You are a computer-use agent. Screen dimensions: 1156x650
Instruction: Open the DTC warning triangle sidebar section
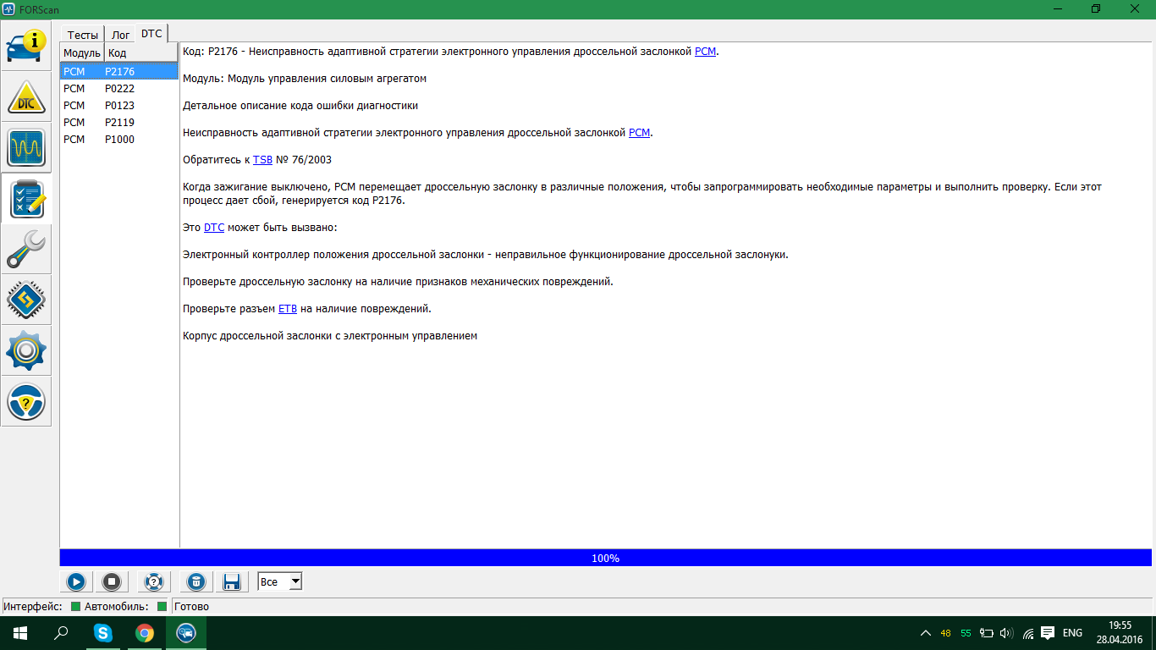pyautogui.click(x=26, y=97)
